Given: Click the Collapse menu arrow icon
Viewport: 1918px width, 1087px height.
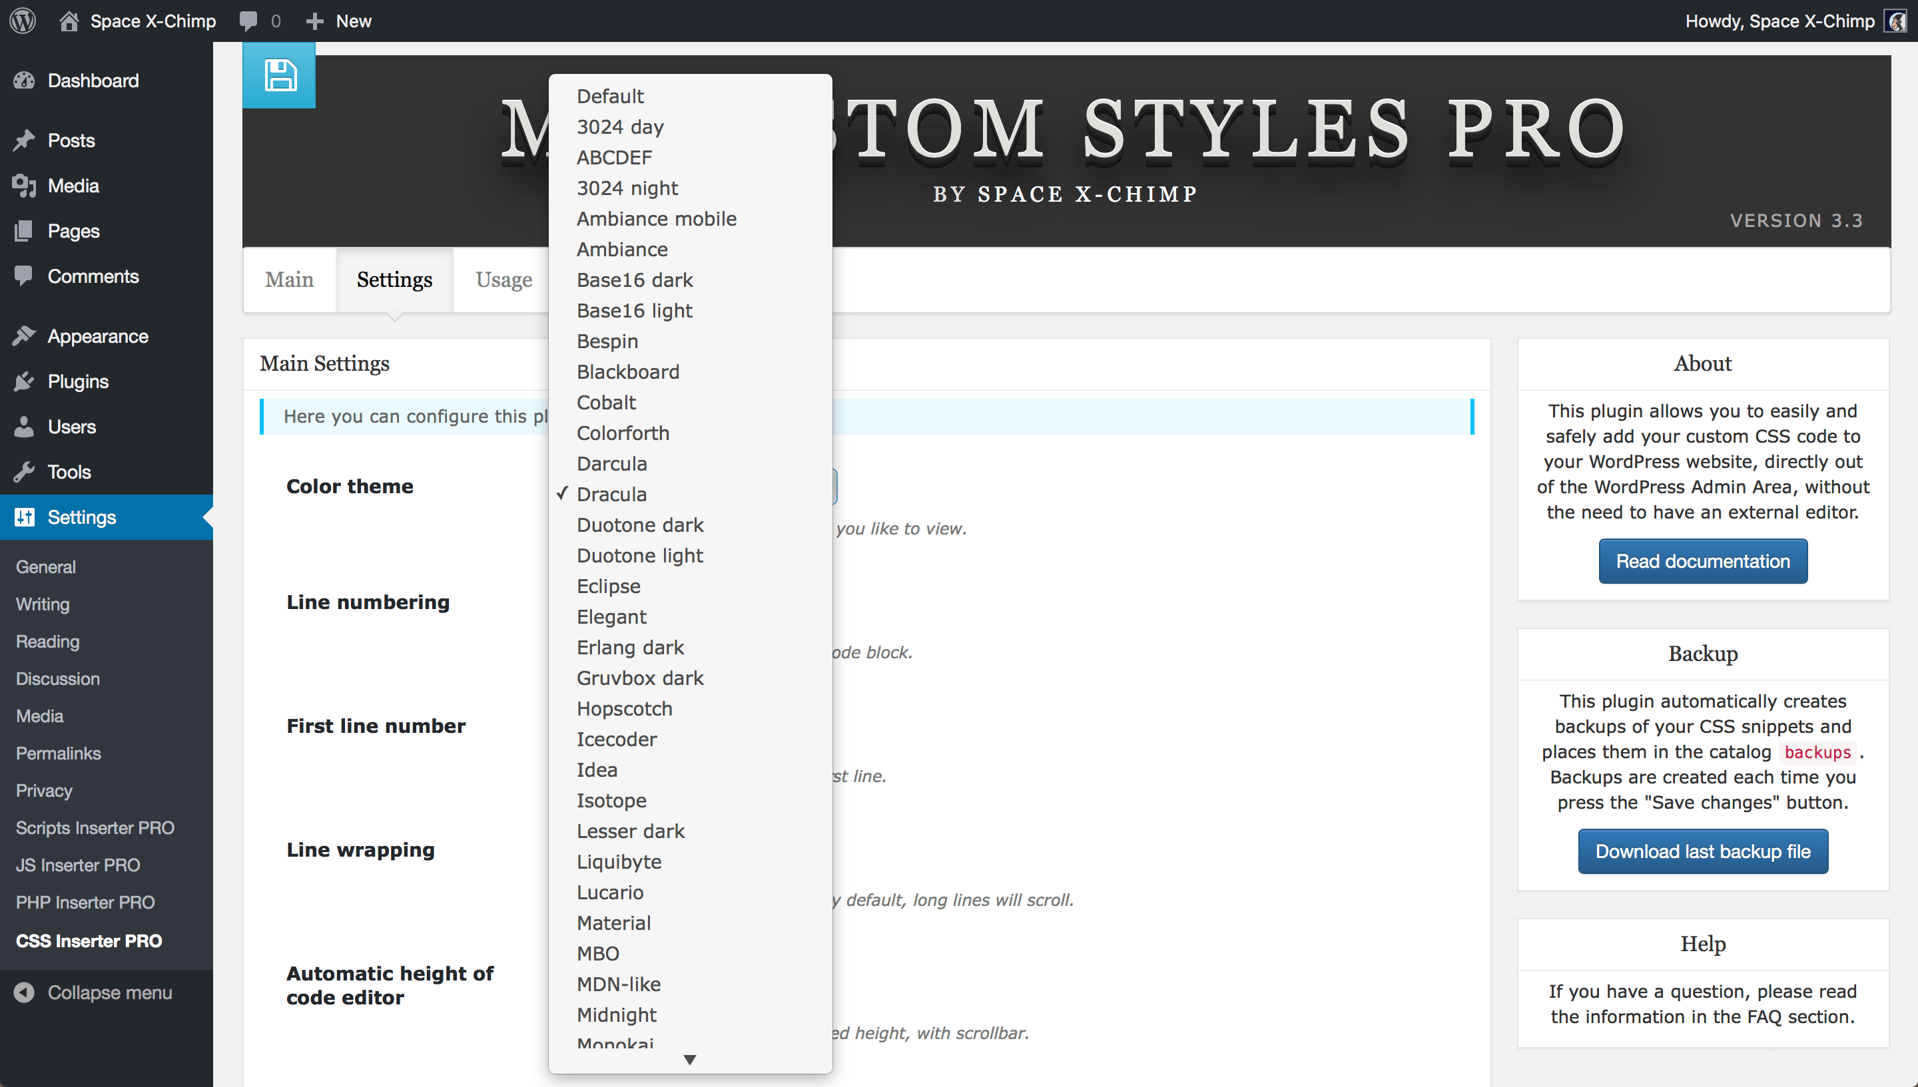Looking at the screenshot, I should click(24, 992).
